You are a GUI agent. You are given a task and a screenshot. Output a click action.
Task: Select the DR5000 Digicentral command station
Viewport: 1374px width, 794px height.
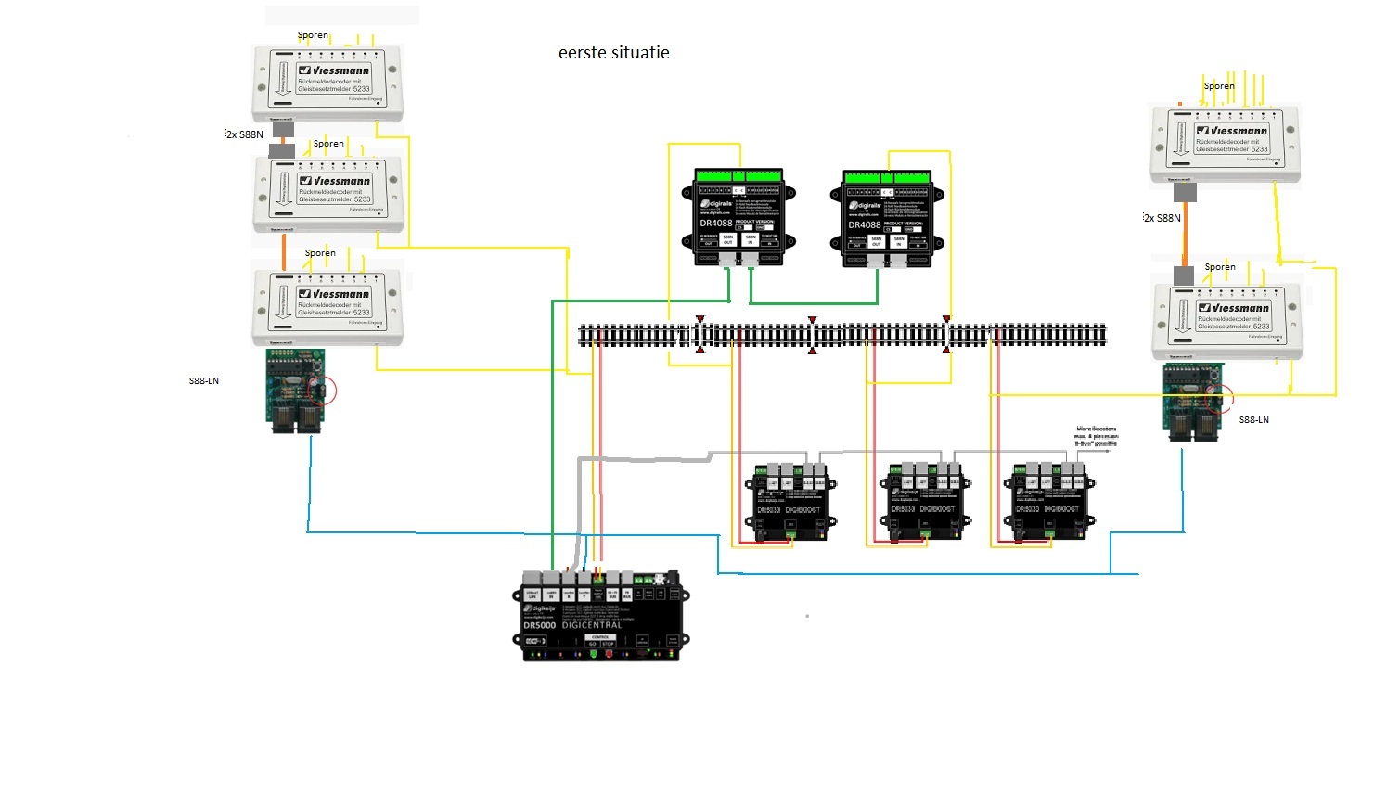coord(603,615)
